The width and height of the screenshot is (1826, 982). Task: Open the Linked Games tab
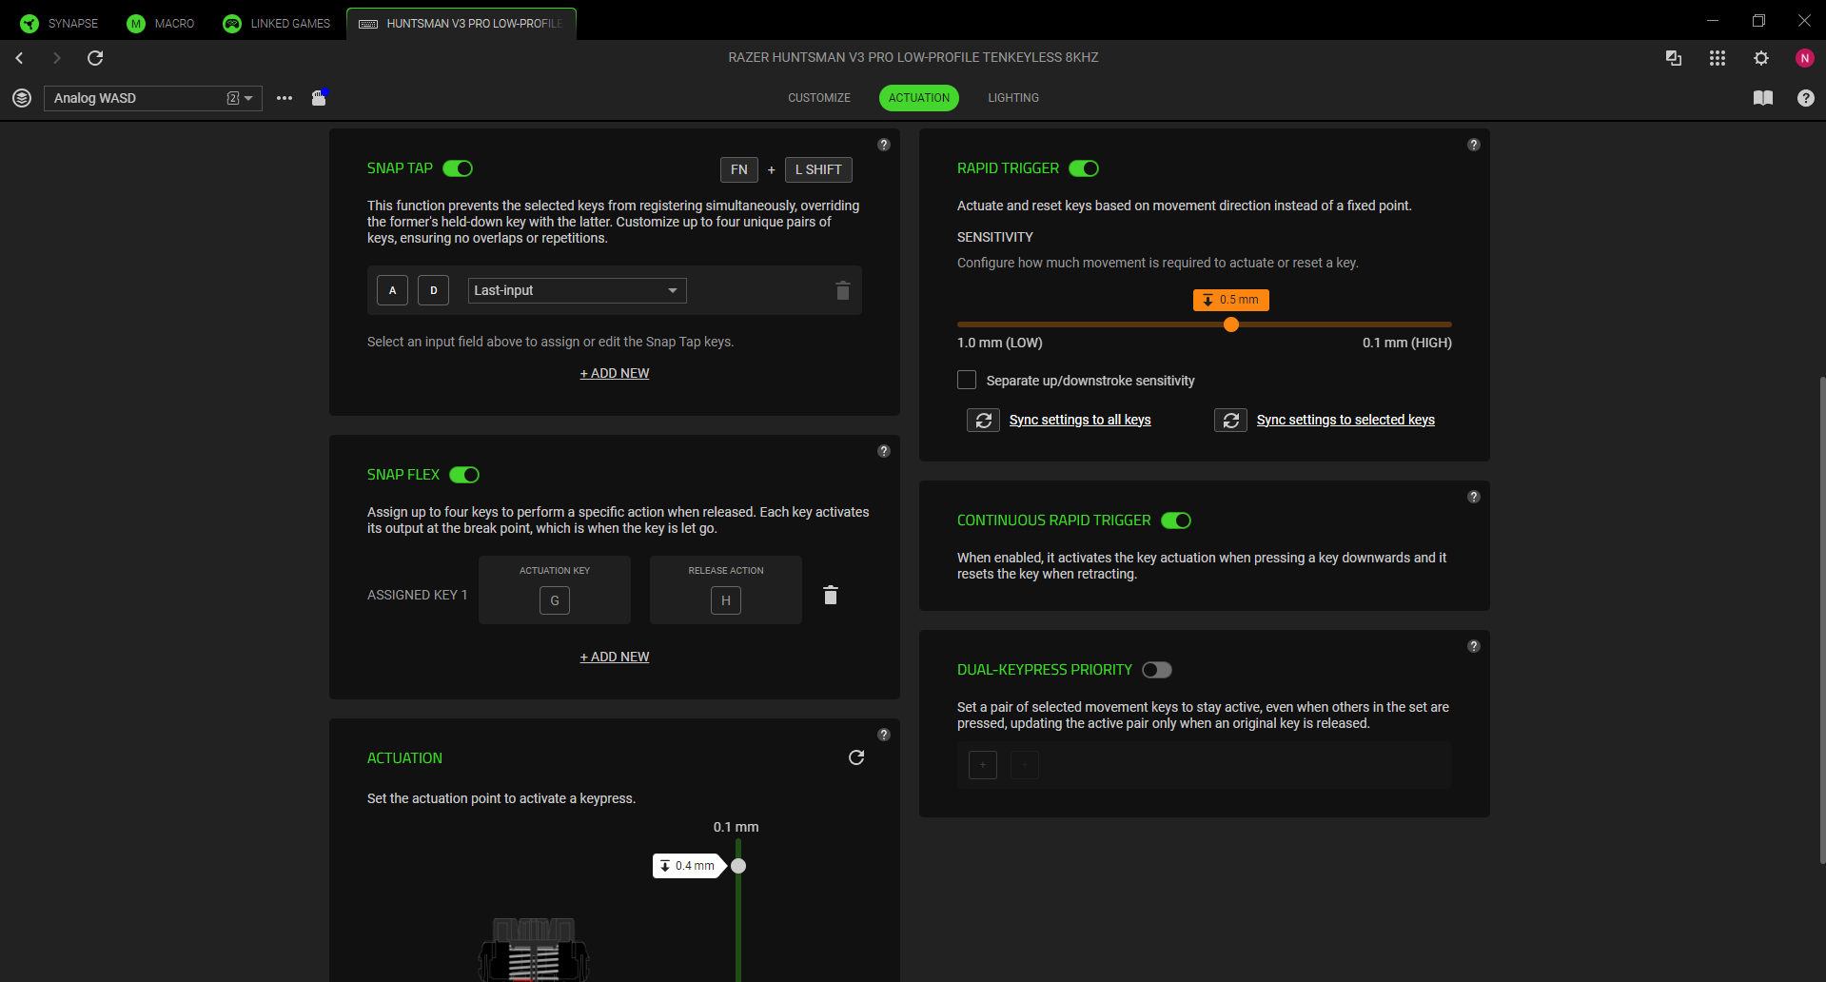point(277,23)
